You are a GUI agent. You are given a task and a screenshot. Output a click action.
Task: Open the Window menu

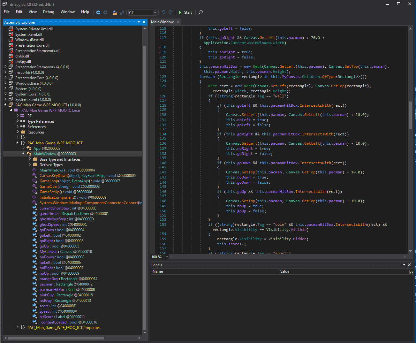pyautogui.click(x=68, y=12)
